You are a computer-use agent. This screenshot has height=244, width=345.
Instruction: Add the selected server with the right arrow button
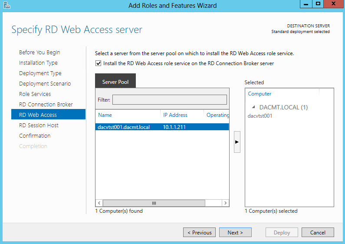pyautogui.click(x=237, y=142)
